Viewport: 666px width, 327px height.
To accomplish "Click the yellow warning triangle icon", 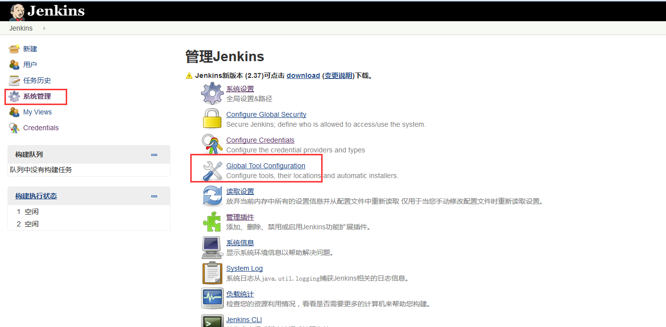I will click(189, 76).
